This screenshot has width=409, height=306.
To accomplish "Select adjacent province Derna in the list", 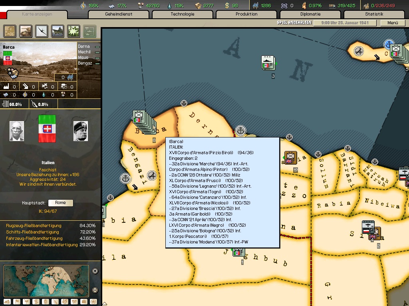I will coord(84,47).
